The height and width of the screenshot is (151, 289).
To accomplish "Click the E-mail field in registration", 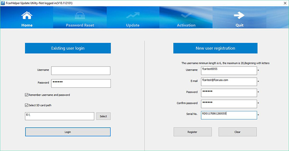I will [229, 82].
